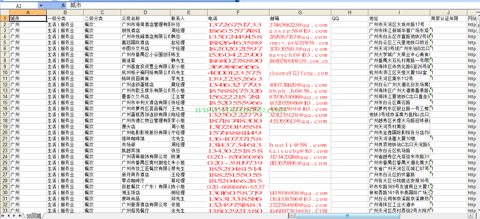Click horizontal scrollbar right arrow

[x=470, y=215]
